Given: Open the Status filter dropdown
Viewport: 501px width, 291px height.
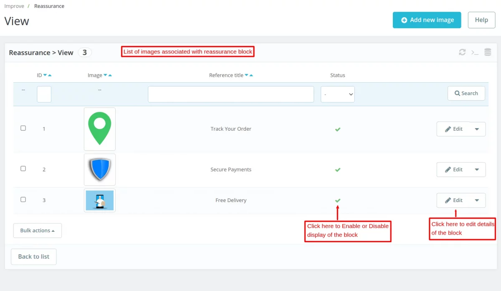Looking at the screenshot, I should [338, 94].
